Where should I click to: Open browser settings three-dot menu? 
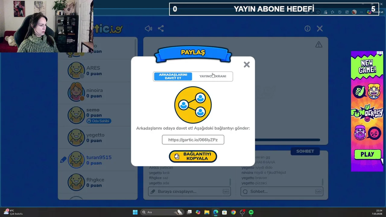click(361, 12)
